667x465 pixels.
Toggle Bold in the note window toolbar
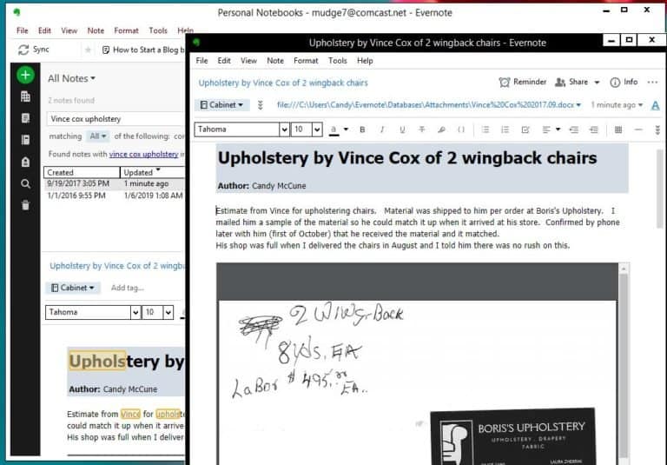pos(362,130)
